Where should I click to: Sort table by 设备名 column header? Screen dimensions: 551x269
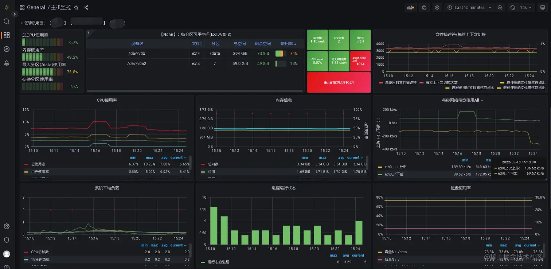137,44
